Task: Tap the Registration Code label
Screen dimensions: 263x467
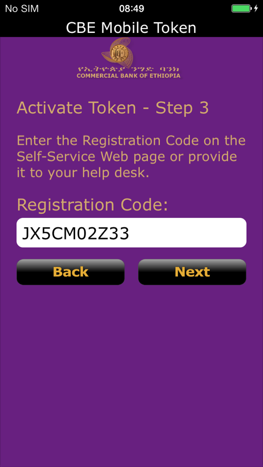Action: 92,205
